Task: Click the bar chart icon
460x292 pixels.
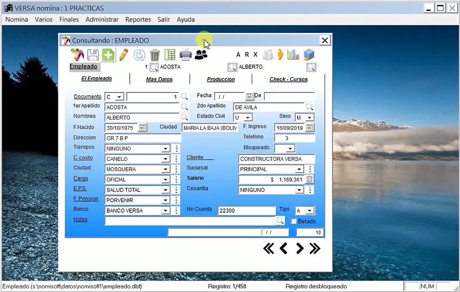Action: 293,55
